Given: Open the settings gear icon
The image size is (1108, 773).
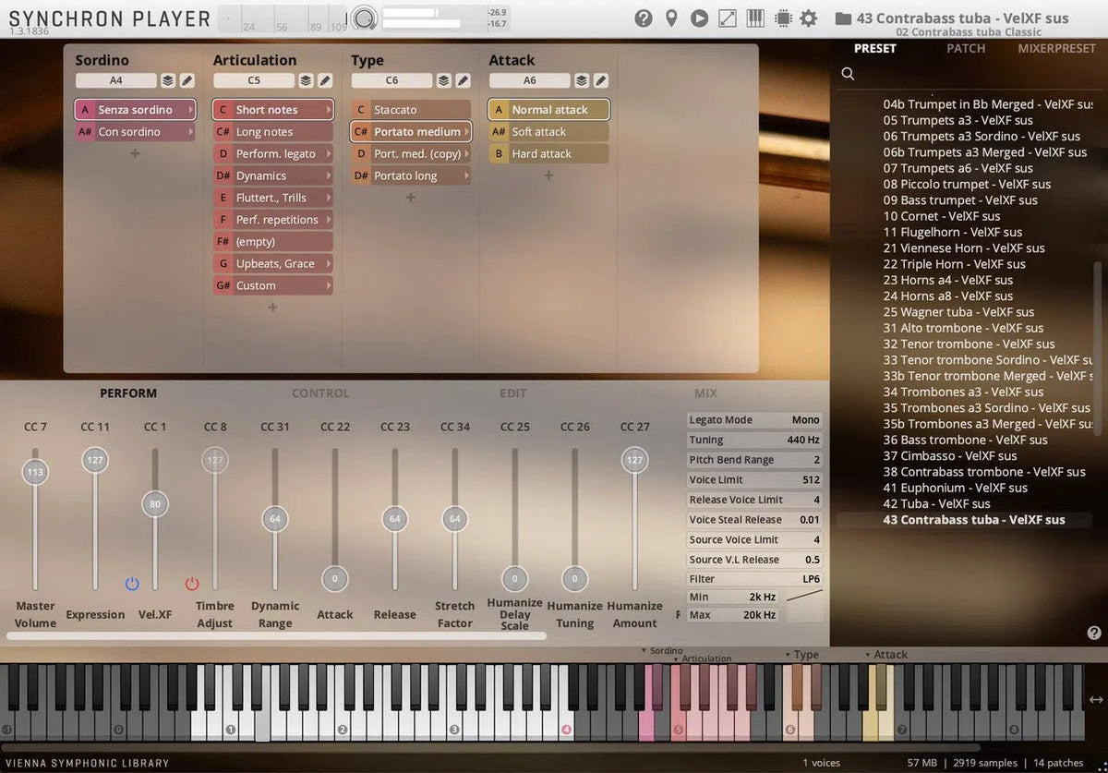Looking at the screenshot, I should pos(809,18).
